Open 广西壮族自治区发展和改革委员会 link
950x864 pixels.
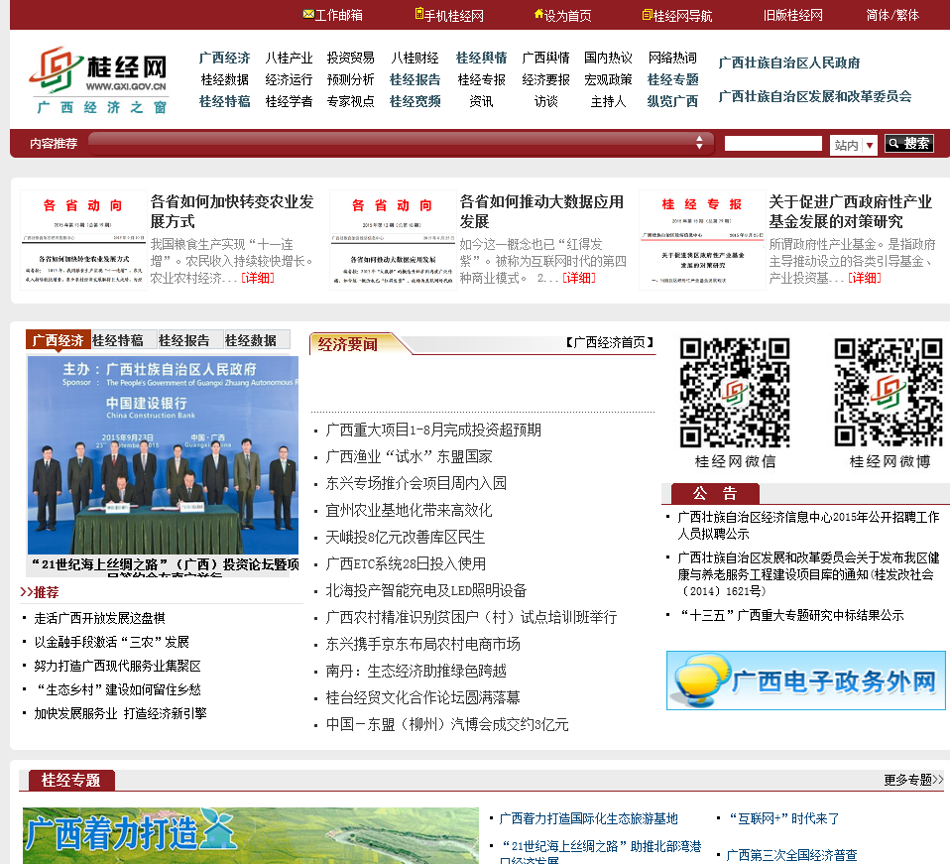pyautogui.click(x=815, y=96)
